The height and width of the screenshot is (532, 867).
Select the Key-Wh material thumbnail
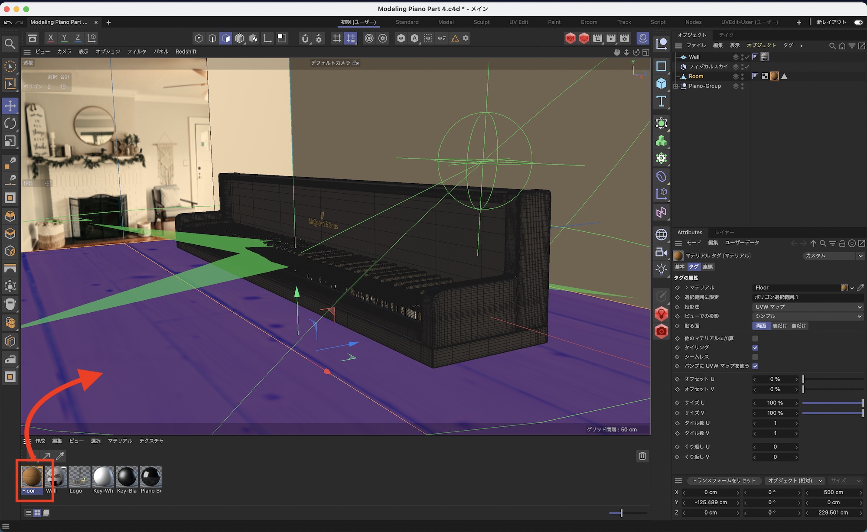(x=103, y=477)
